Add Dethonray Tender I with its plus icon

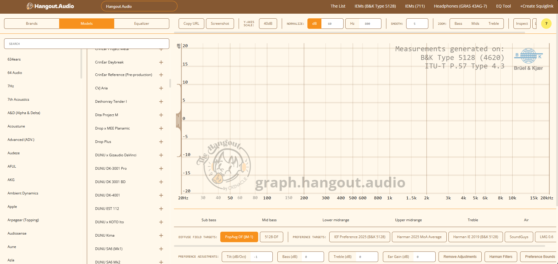(x=161, y=101)
